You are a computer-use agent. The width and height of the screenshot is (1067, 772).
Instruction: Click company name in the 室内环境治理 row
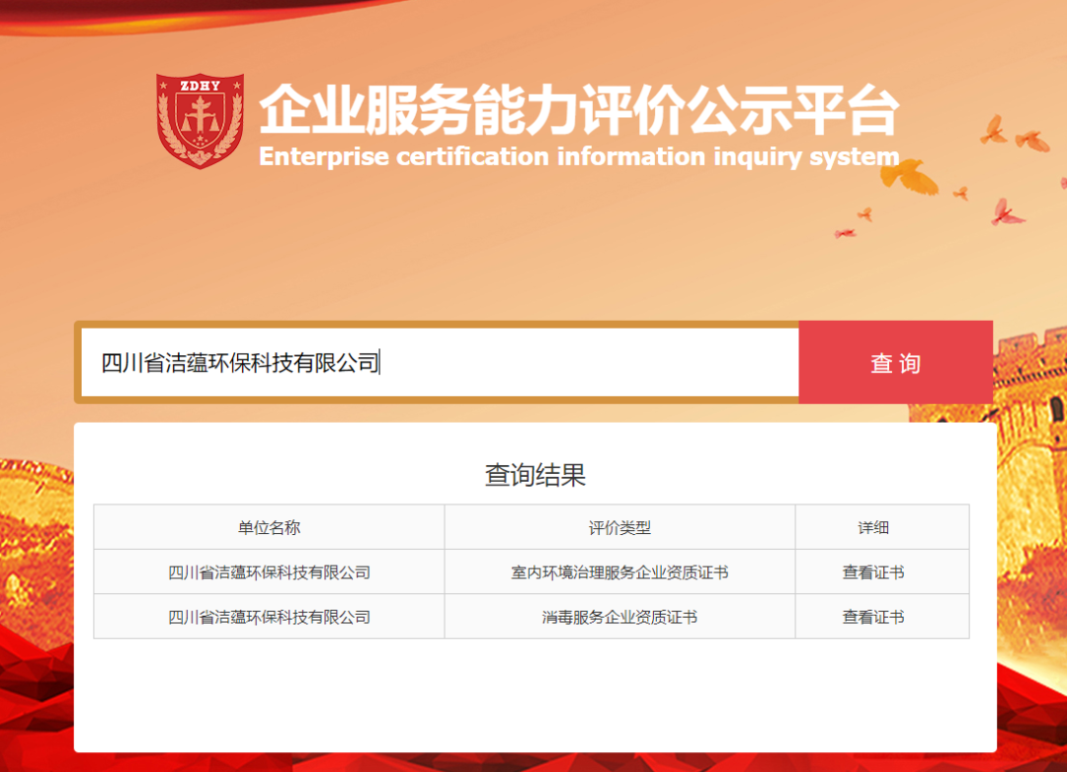[x=269, y=573]
